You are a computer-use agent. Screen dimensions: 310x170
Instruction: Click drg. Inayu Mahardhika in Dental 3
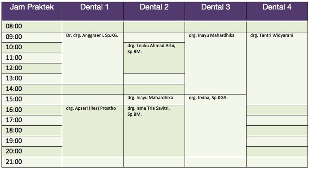coord(212,35)
